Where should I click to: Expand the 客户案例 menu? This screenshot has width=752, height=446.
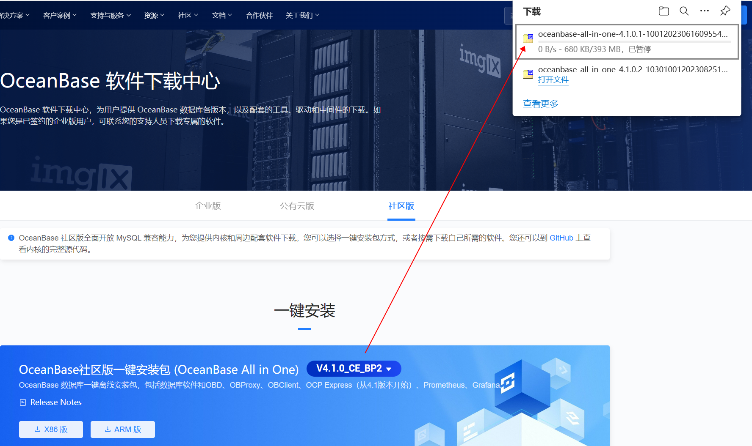60,15
